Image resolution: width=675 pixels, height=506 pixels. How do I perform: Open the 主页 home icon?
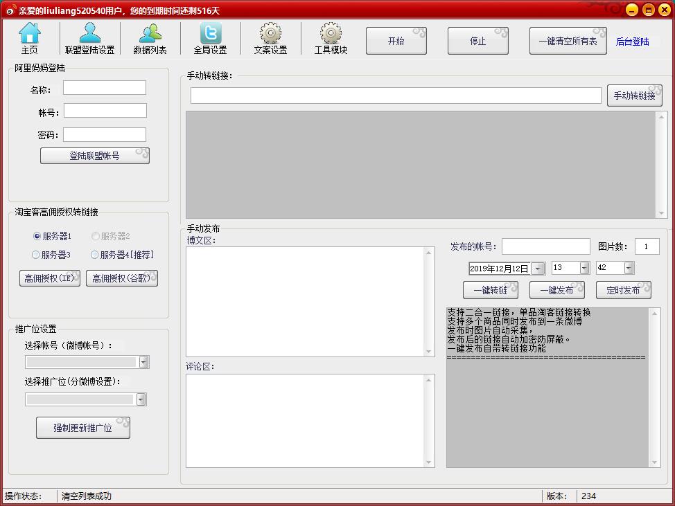pos(30,38)
